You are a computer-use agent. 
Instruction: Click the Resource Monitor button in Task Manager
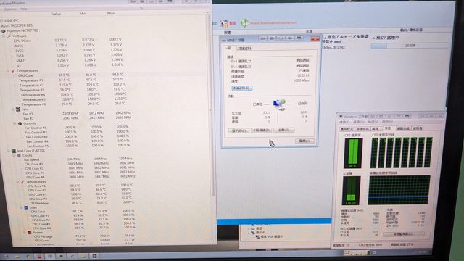click(404, 234)
